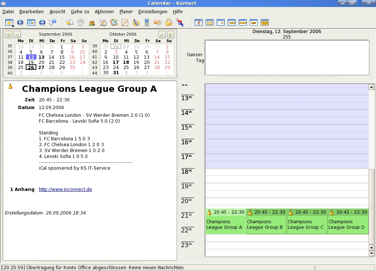Select October 31 in the mini calendar

point(116,72)
